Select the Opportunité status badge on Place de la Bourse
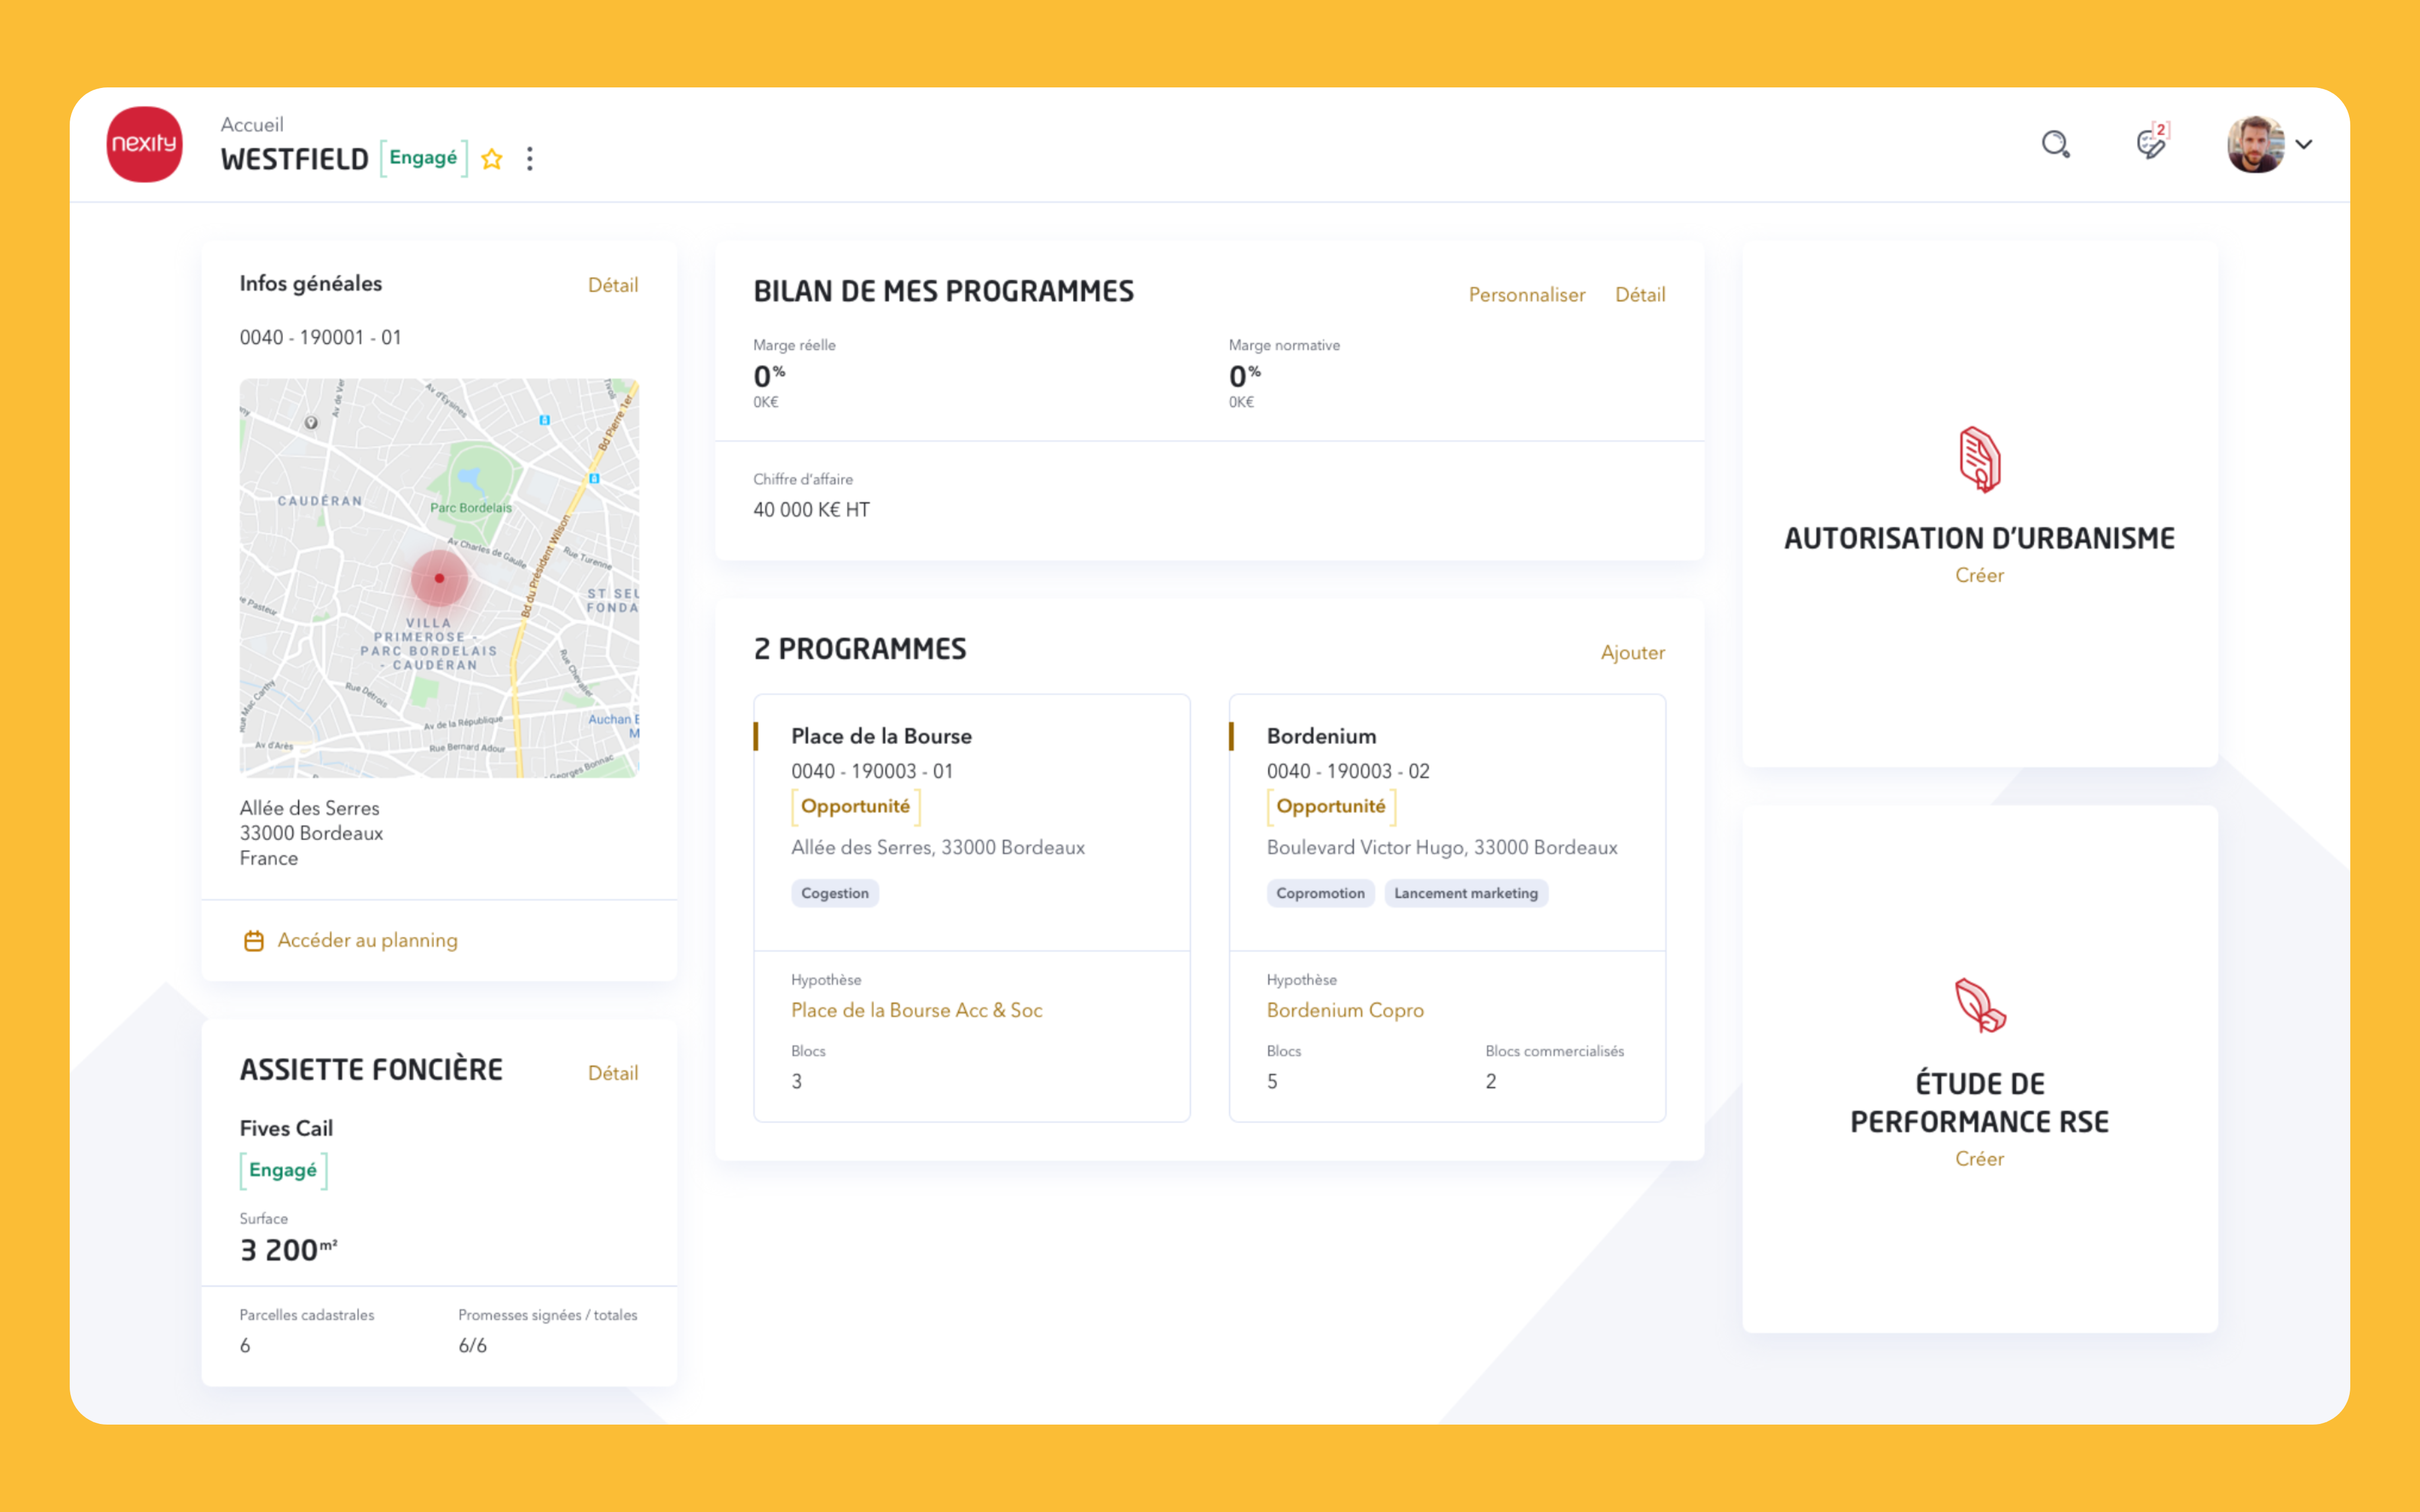 point(855,806)
